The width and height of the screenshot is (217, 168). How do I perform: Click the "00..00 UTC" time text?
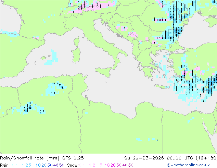coord(181,158)
